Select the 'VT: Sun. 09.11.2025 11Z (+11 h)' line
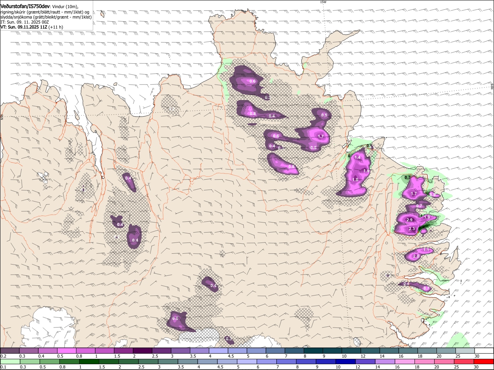Image resolution: width=494 pixels, height=370 pixels. [x=32, y=27]
